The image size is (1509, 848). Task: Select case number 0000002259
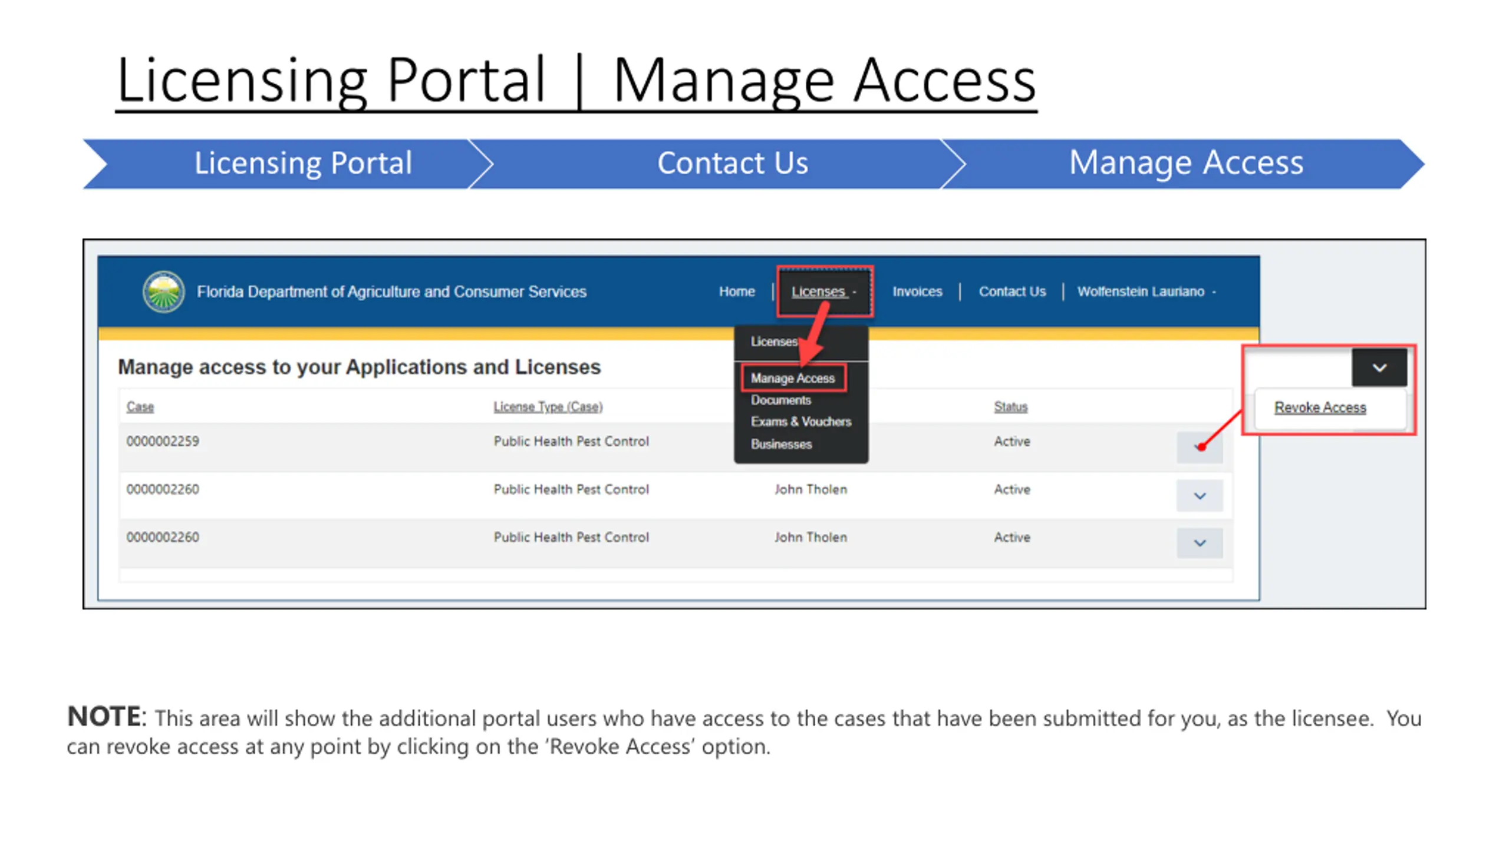tap(163, 441)
